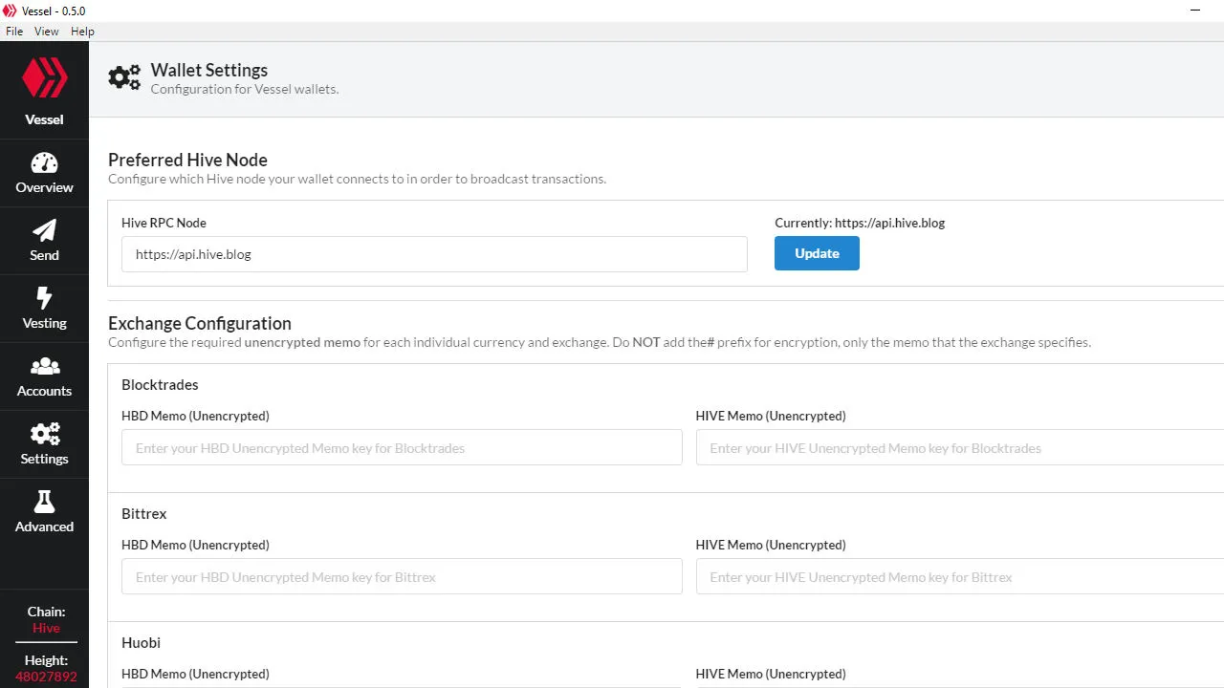Click the block height 48027892

point(46,677)
